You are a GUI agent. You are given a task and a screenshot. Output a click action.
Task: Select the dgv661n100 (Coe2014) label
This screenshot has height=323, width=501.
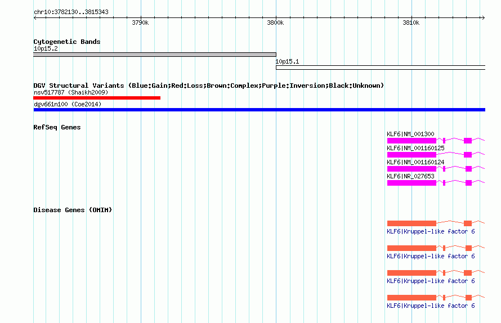[x=68, y=104]
